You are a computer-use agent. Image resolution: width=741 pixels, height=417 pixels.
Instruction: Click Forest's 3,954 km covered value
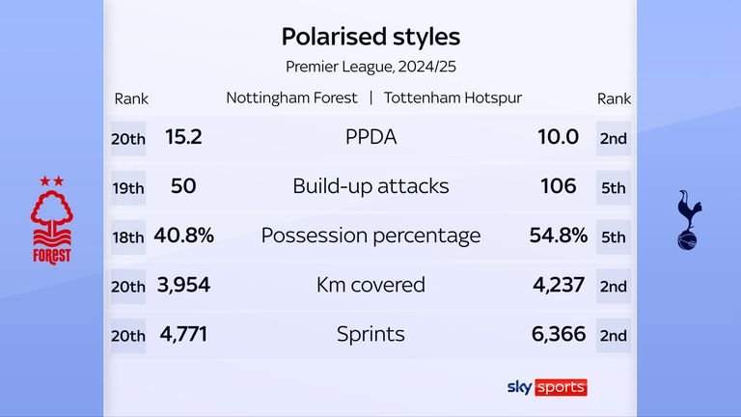click(187, 286)
